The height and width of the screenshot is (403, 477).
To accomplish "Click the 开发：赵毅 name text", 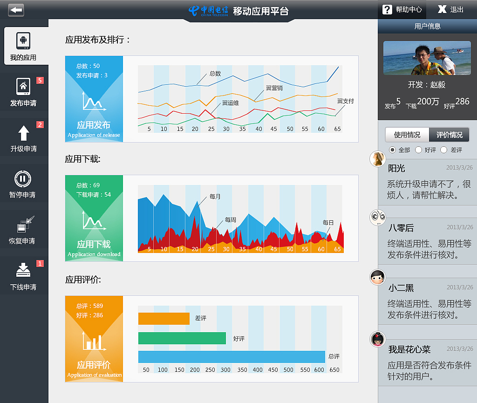I will click(427, 84).
